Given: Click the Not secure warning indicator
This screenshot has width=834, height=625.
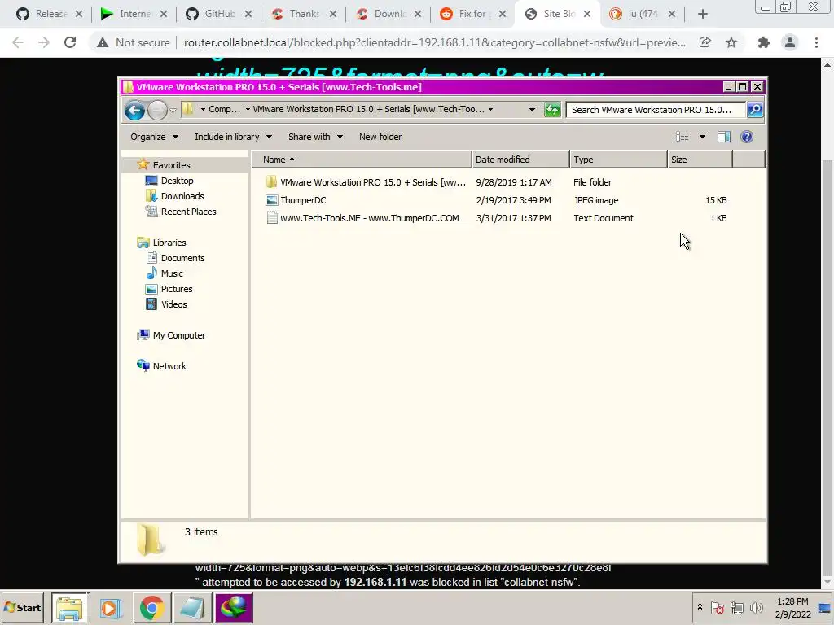Looking at the screenshot, I should pyautogui.click(x=133, y=42).
